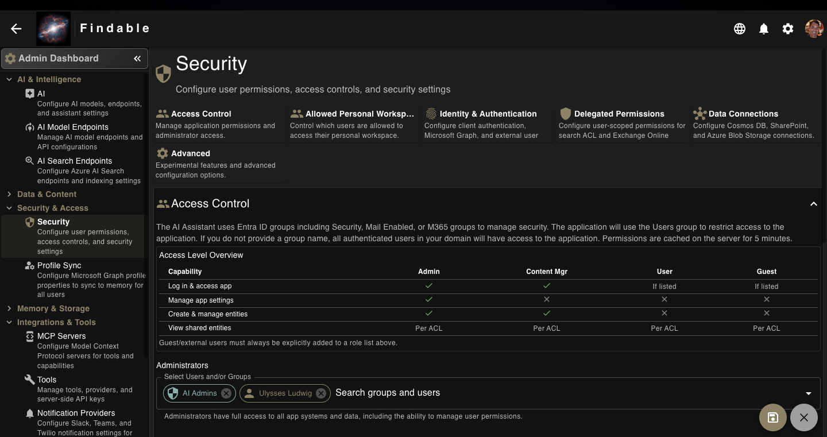Viewport: 827px width, 437px height.
Task: Discard changes with the round X button
Action: [804, 417]
